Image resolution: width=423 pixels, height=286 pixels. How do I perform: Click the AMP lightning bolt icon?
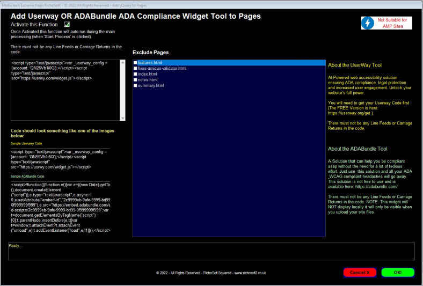click(x=368, y=23)
